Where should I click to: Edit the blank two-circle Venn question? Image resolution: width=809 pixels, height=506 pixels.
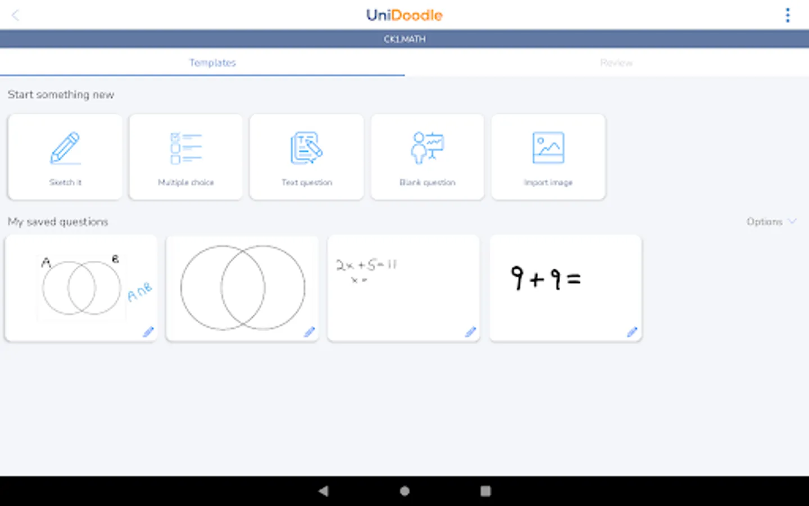[310, 332]
